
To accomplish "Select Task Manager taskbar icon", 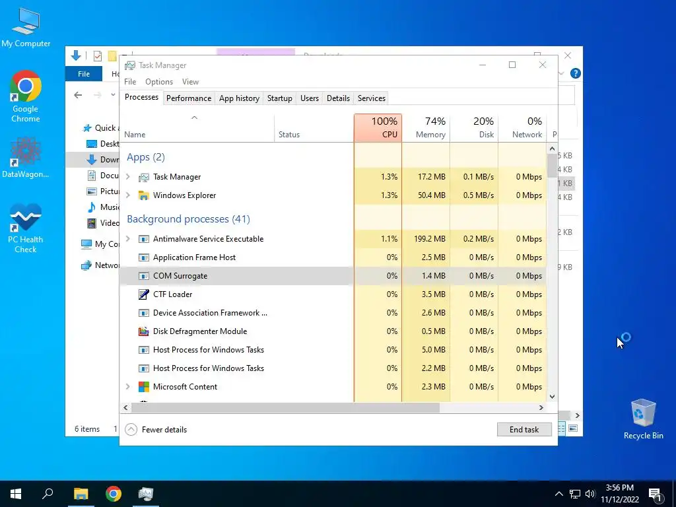I will (146, 494).
